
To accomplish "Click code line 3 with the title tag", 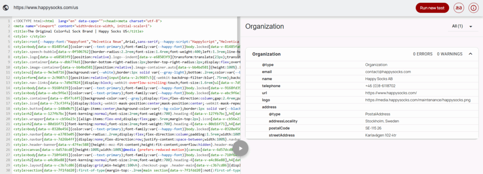I will (78, 32).
